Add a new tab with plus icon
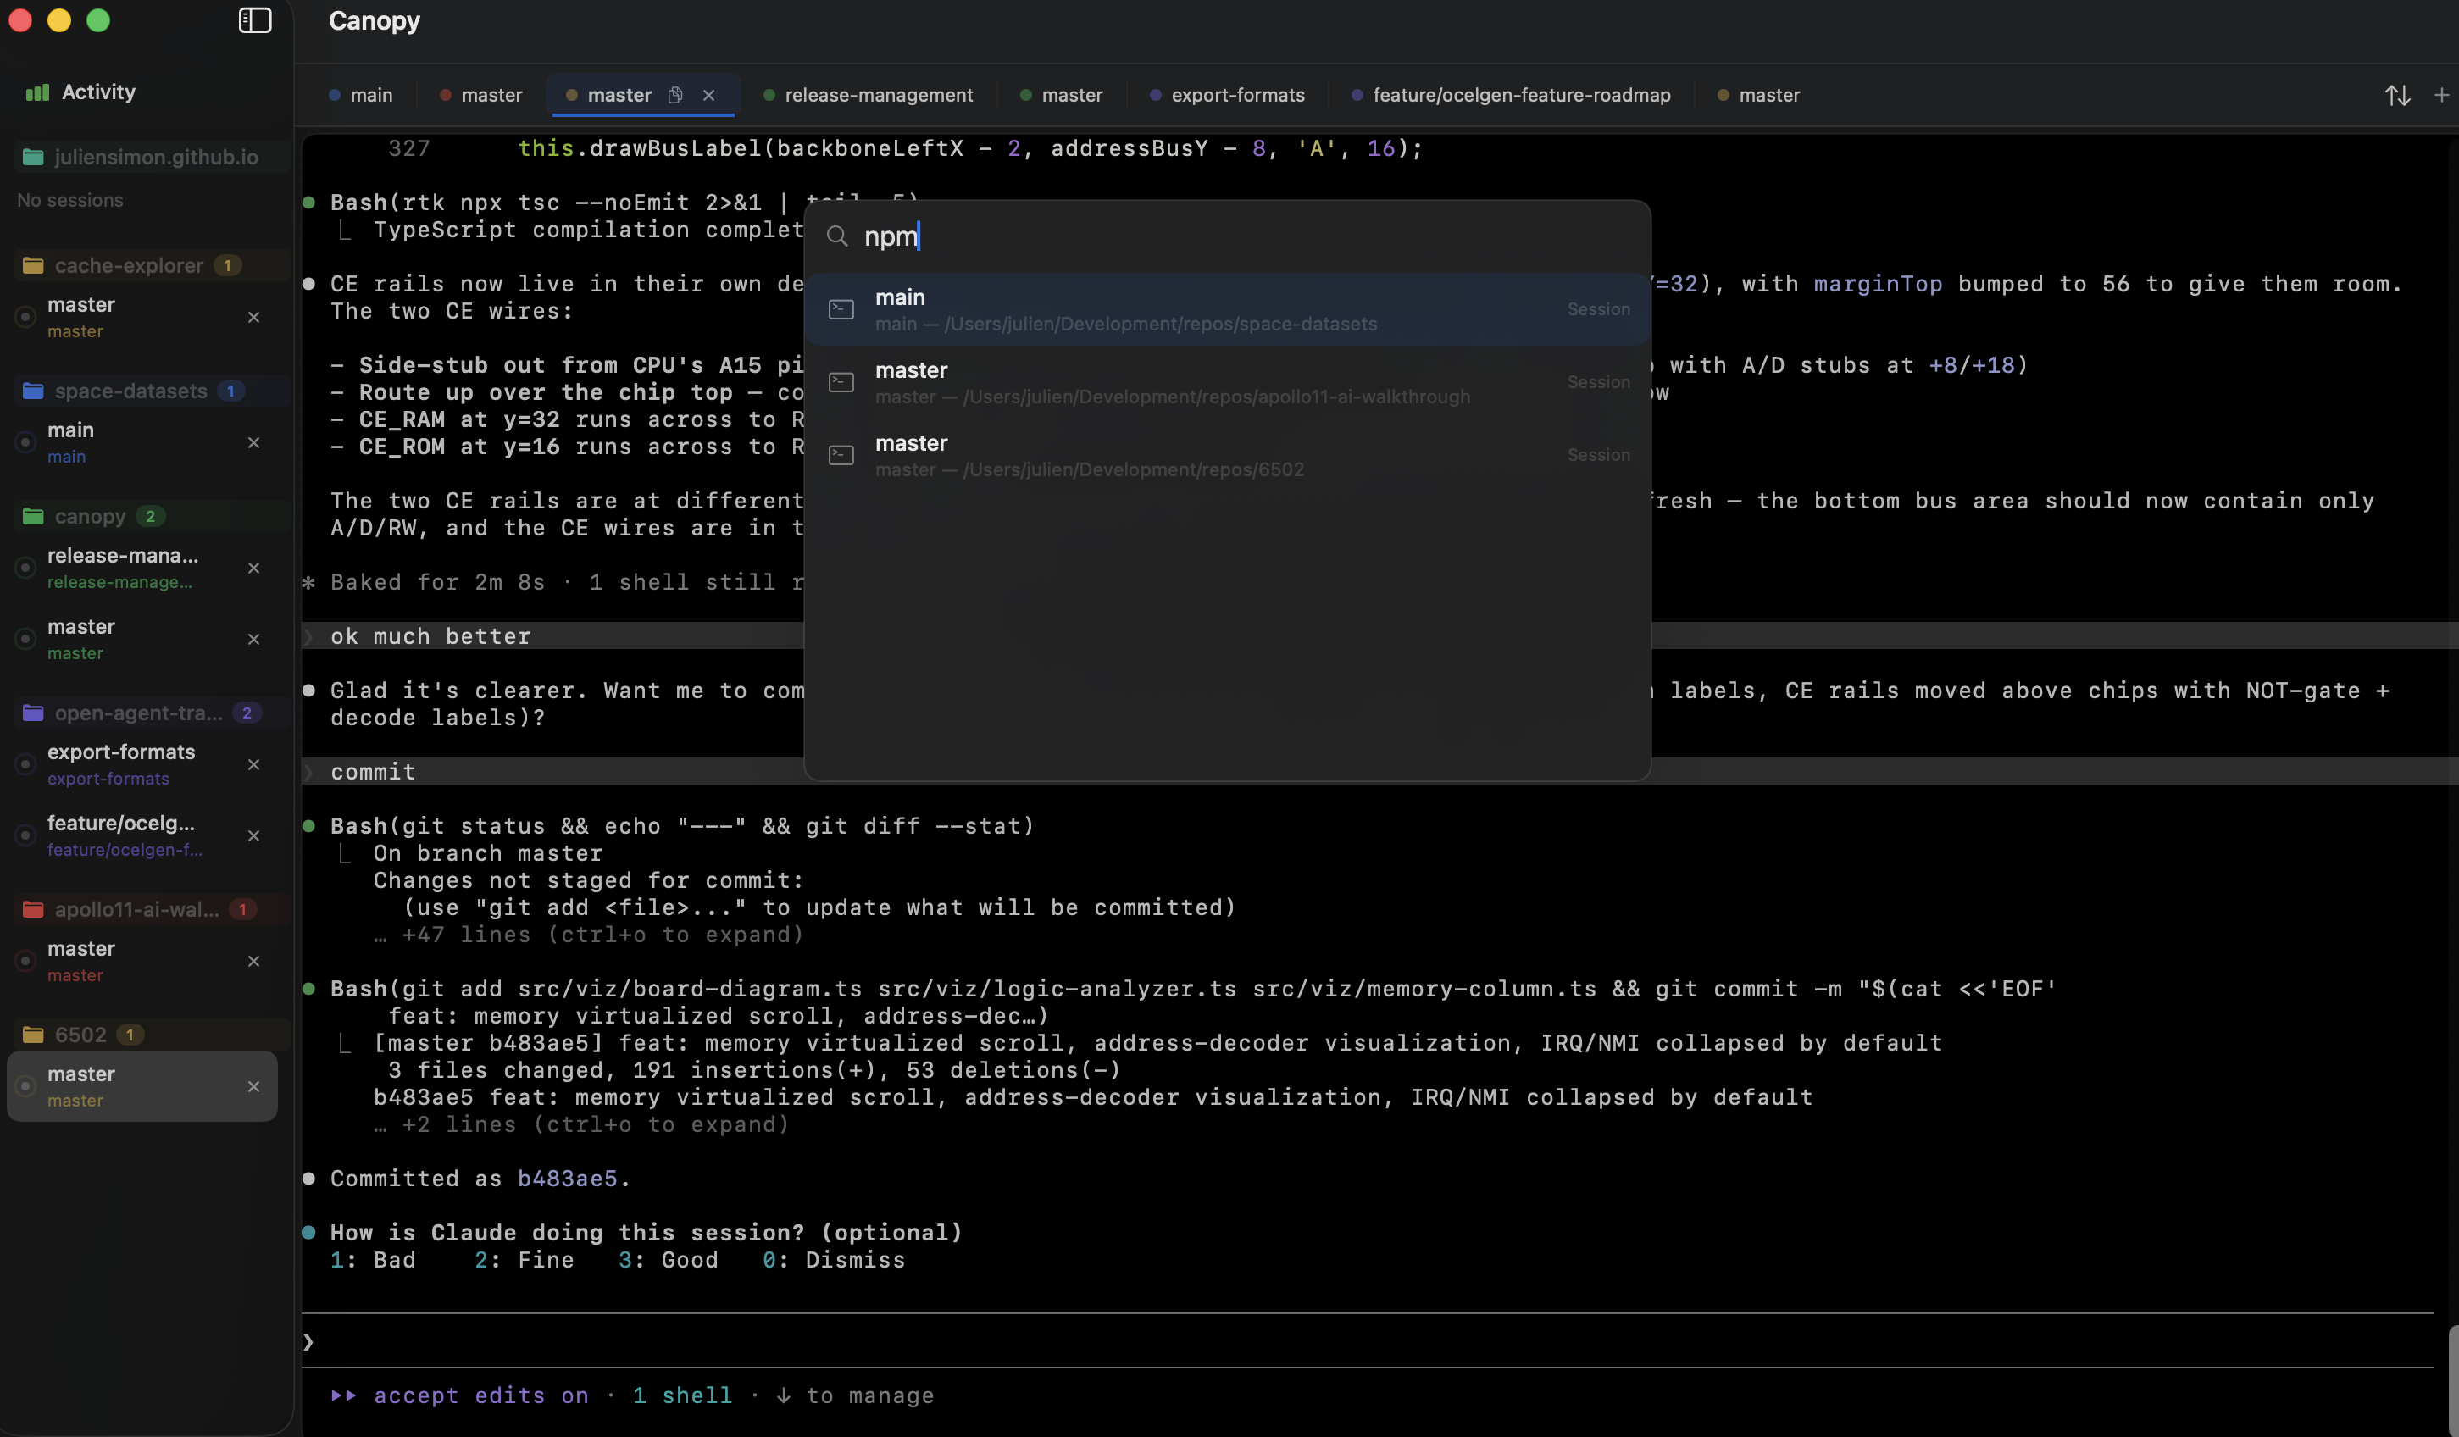The image size is (2459, 1437). click(x=2441, y=95)
